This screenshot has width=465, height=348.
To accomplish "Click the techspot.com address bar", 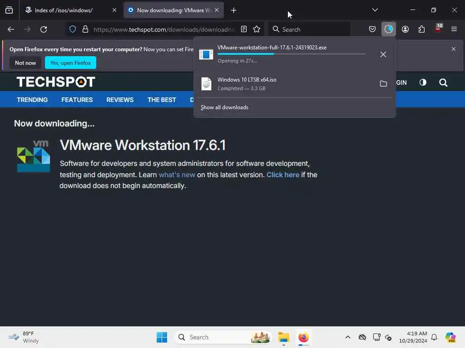I will pyautogui.click(x=164, y=29).
